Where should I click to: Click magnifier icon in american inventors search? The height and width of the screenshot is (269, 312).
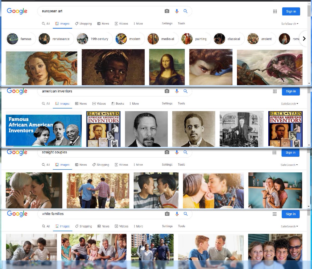(x=185, y=91)
